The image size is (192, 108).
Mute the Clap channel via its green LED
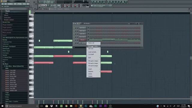(74, 31)
